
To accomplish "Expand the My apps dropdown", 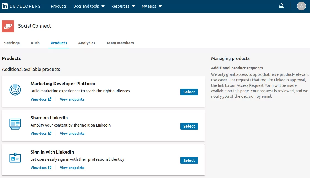I will coord(152,6).
